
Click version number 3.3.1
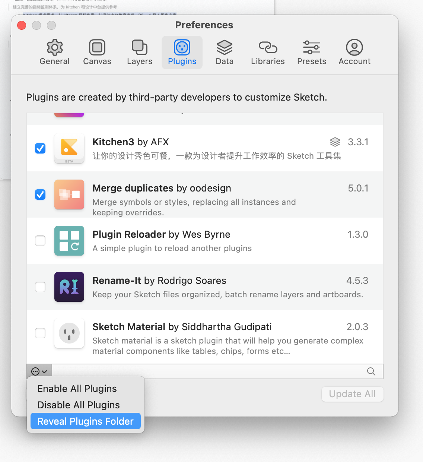[358, 142]
